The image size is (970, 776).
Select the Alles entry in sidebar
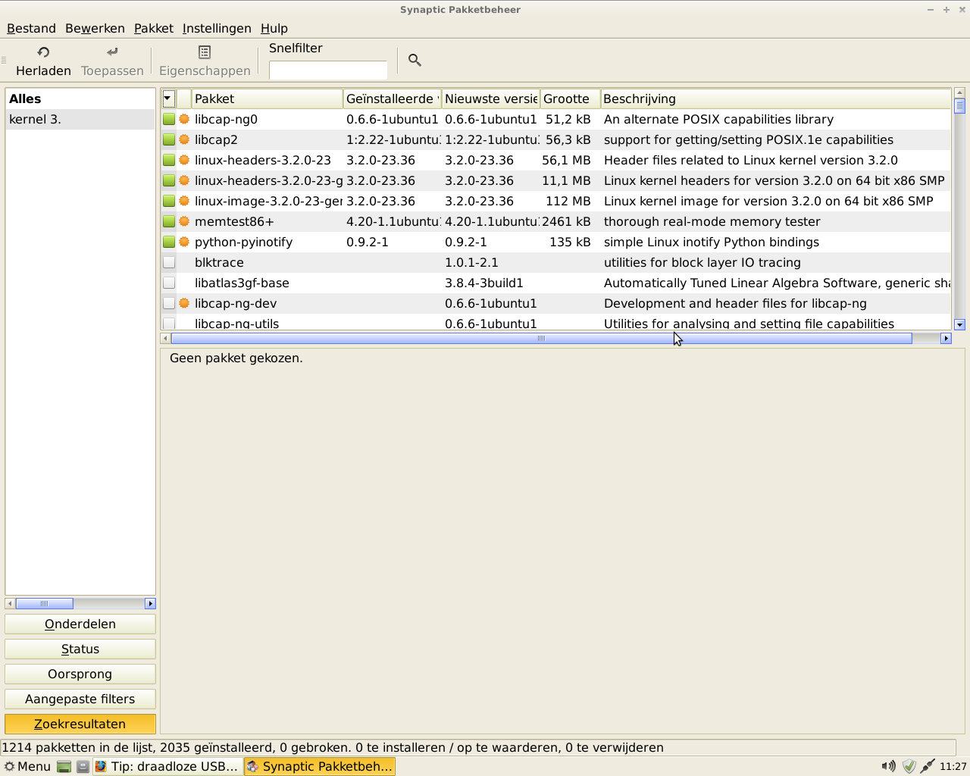(x=80, y=99)
